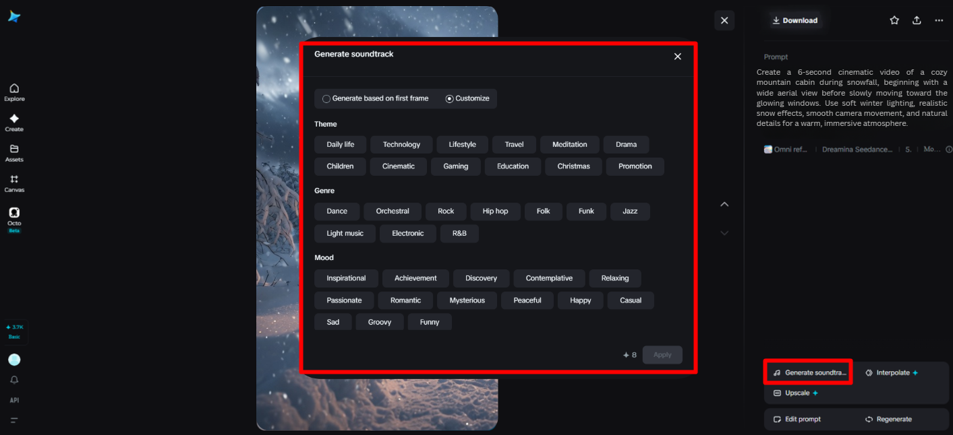Screen dimensions: 953x435
Task: Choose the Travel theme
Action: coord(514,144)
